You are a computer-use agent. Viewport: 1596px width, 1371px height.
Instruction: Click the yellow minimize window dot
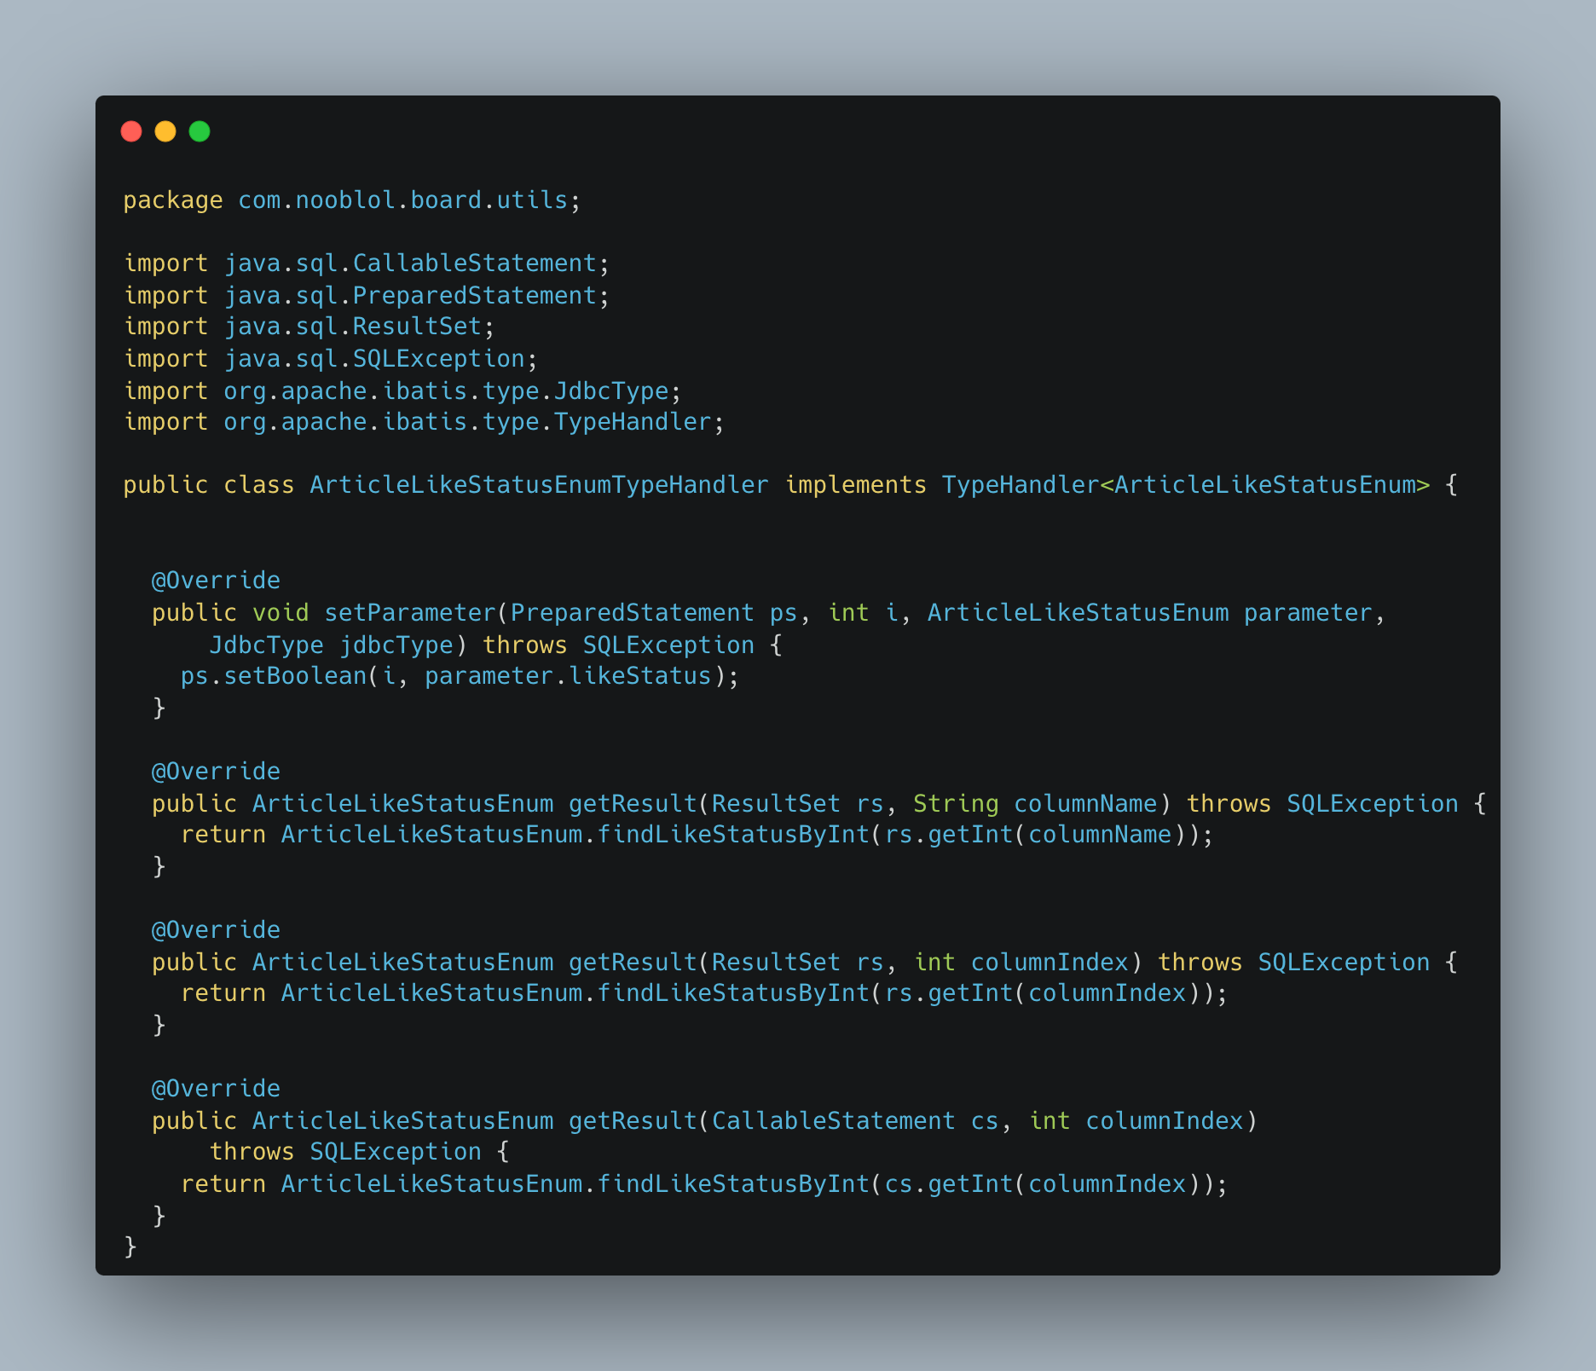[165, 131]
